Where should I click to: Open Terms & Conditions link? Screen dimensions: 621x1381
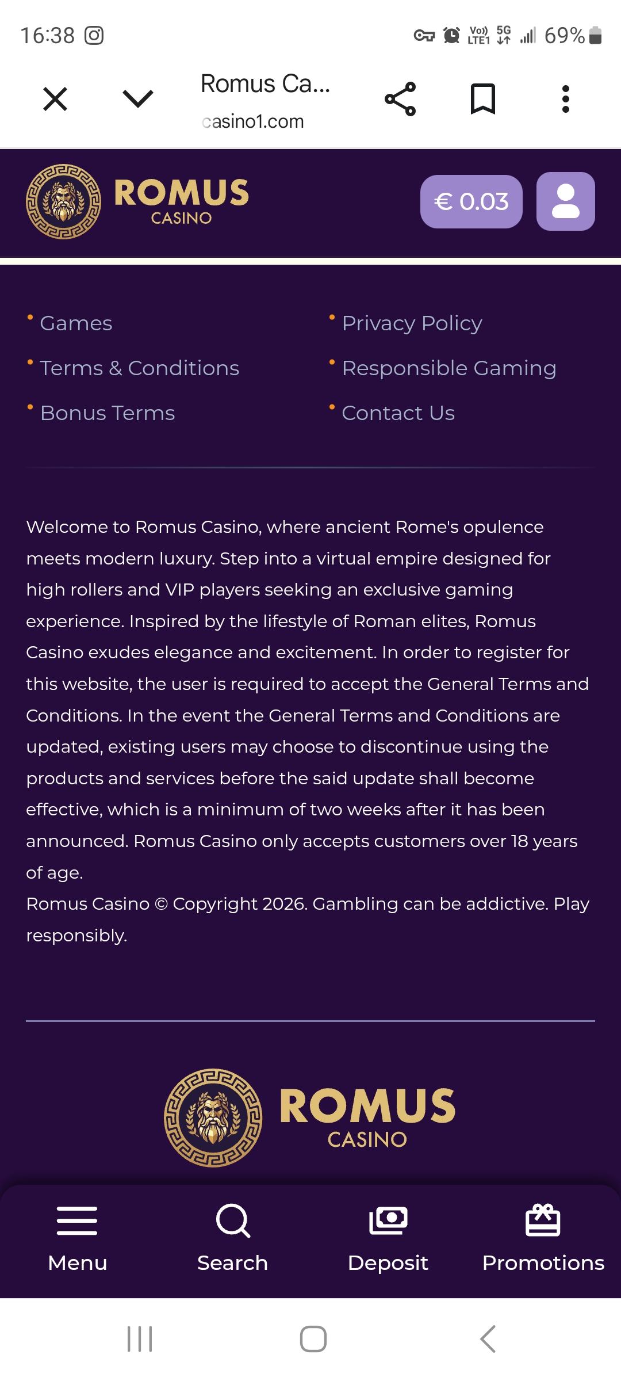pyautogui.click(x=139, y=368)
